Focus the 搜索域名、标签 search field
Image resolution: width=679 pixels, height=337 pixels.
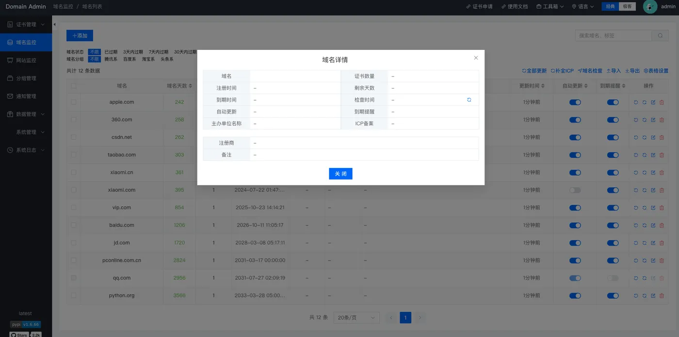pyautogui.click(x=614, y=35)
